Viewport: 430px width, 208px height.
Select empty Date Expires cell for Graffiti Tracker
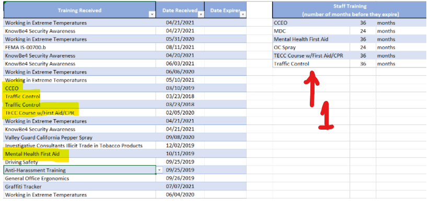point(225,187)
